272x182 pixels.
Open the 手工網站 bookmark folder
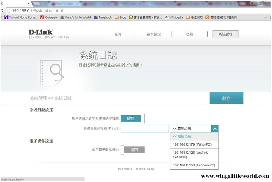pos(194,17)
